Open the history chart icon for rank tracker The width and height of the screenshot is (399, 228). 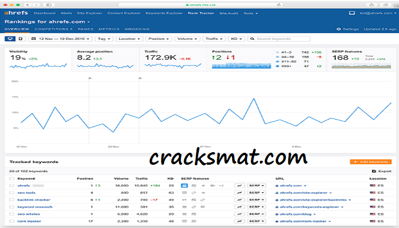tap(239, 221)
